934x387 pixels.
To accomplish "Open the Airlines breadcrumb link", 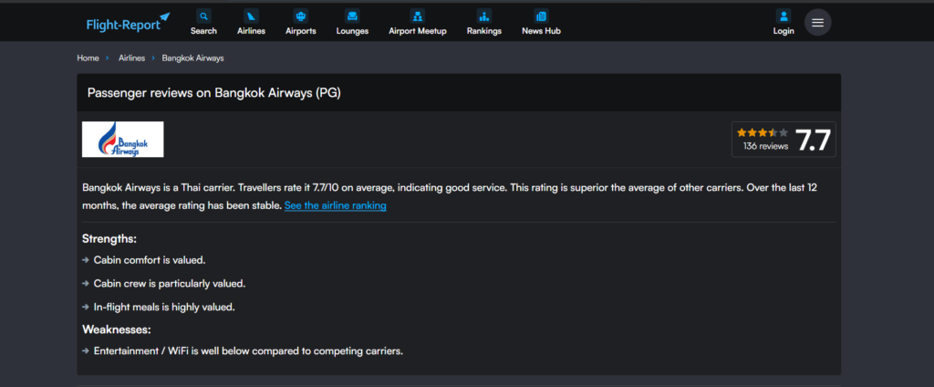I will click(131, 58).
